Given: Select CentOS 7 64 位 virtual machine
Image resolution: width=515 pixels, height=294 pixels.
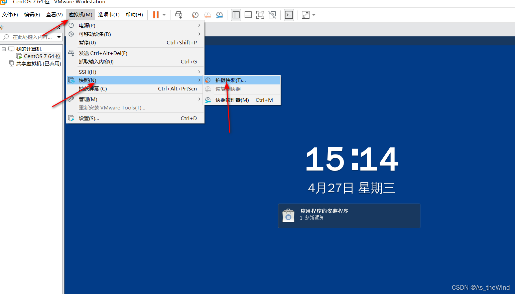Looking at the screenshot, I should pos(42,56).
